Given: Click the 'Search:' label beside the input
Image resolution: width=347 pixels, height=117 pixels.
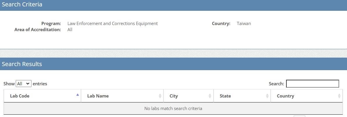Looking at the screenshot, I should 276,84.
